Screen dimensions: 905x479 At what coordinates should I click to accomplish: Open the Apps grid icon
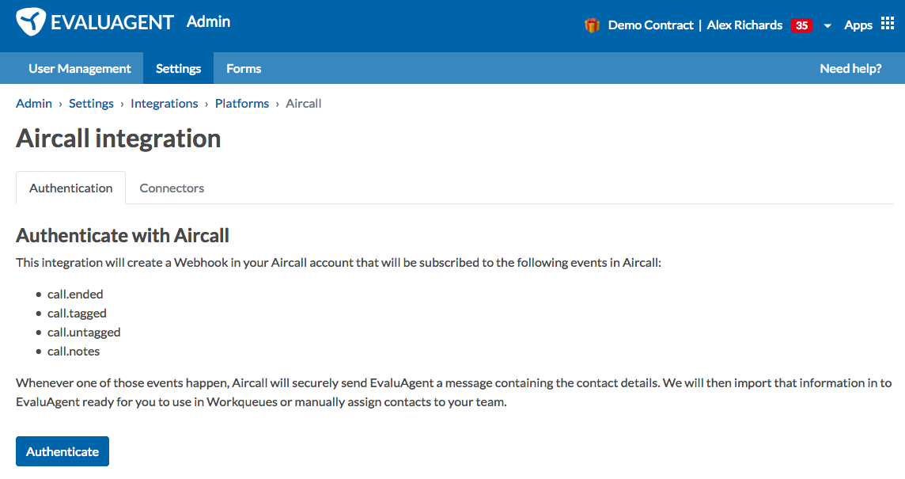[x=888, y=24]
